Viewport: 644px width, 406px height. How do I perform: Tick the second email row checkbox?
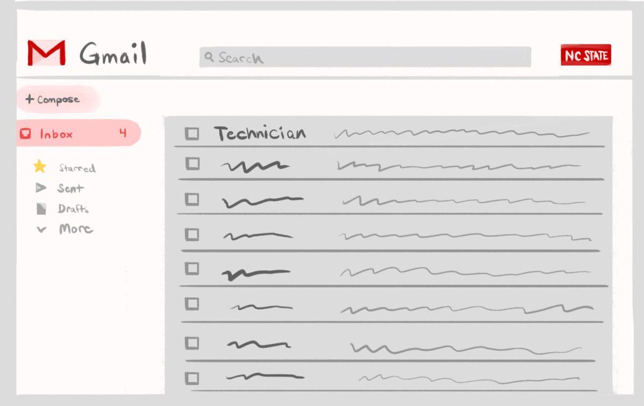pyautogui.click(x=192, y=164)
